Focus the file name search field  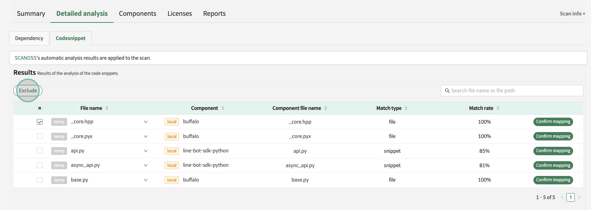point(514,91)
